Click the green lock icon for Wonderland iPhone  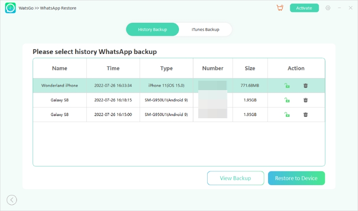click(287, 86)
